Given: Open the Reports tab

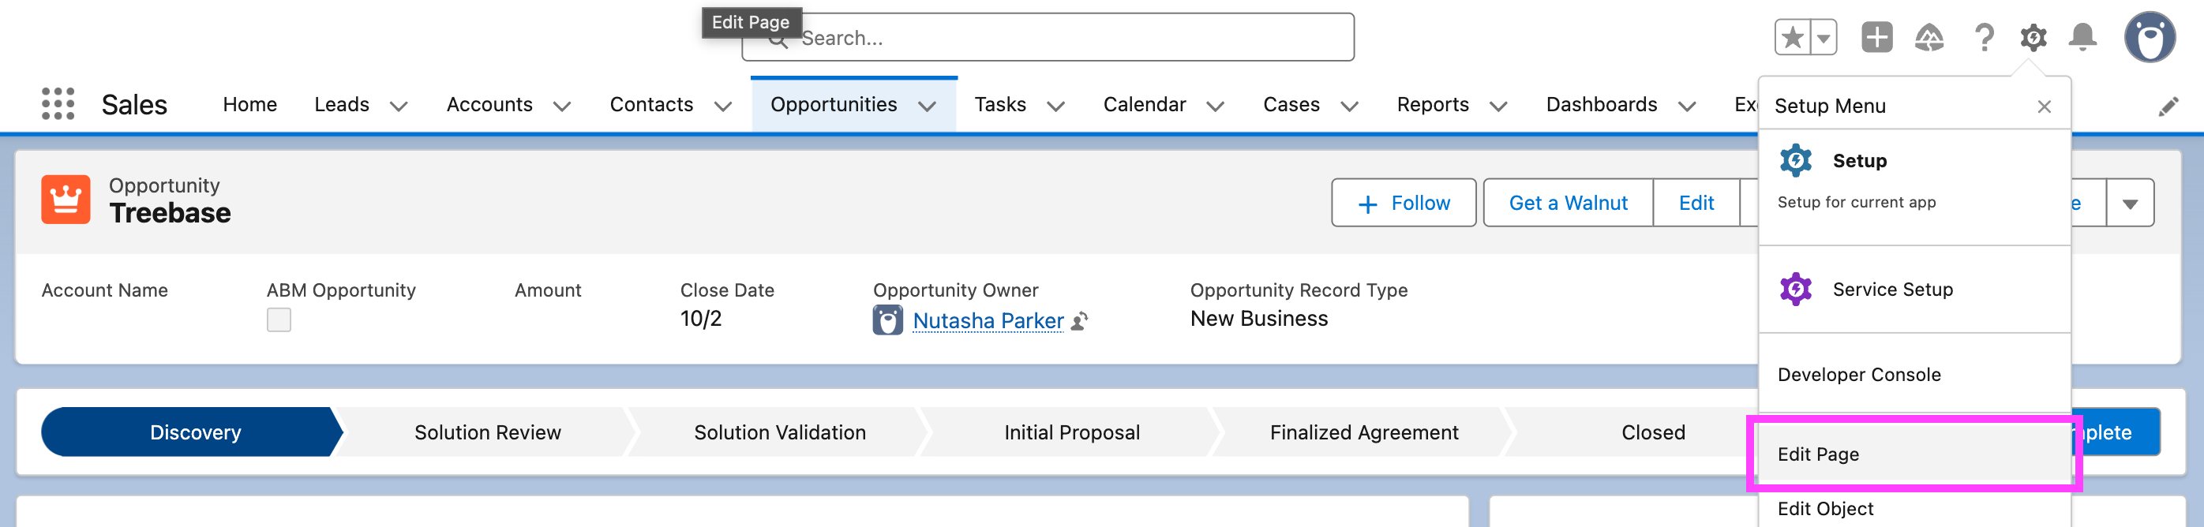Looking at the screenshot, I should point(1433,104).
